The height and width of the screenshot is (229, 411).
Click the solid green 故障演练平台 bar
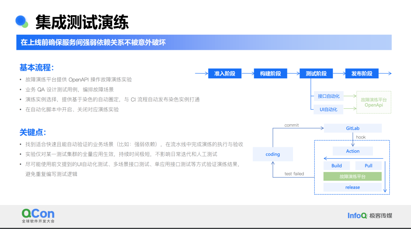352,177
